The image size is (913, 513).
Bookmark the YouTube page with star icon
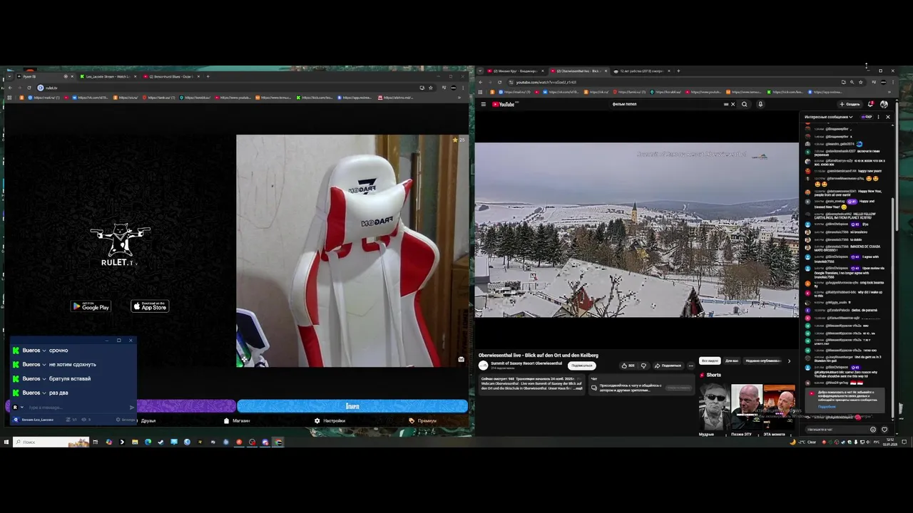tap(860, 82)
